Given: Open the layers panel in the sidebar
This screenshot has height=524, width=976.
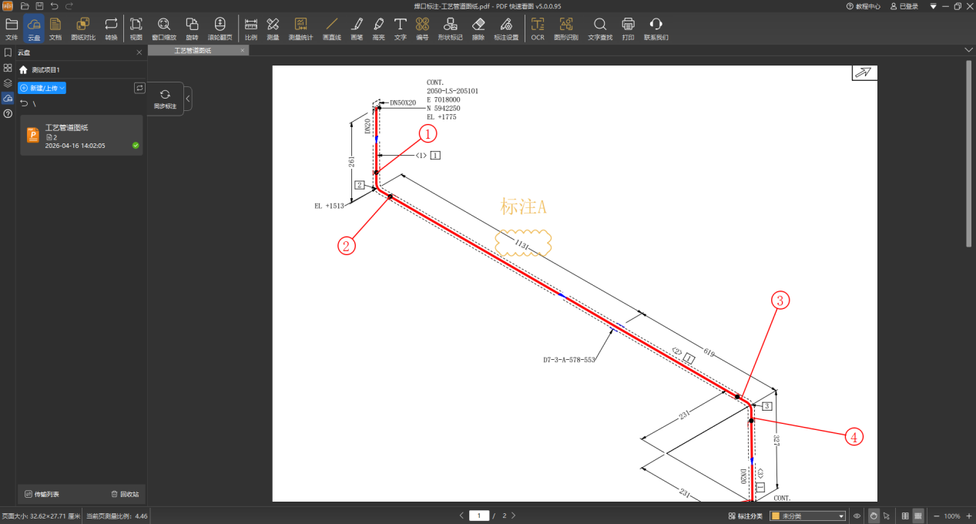Looking at the screenshot, I should (8, 83).
